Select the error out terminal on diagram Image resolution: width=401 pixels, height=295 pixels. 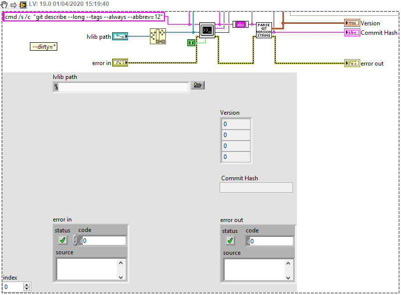click(352, 63)
